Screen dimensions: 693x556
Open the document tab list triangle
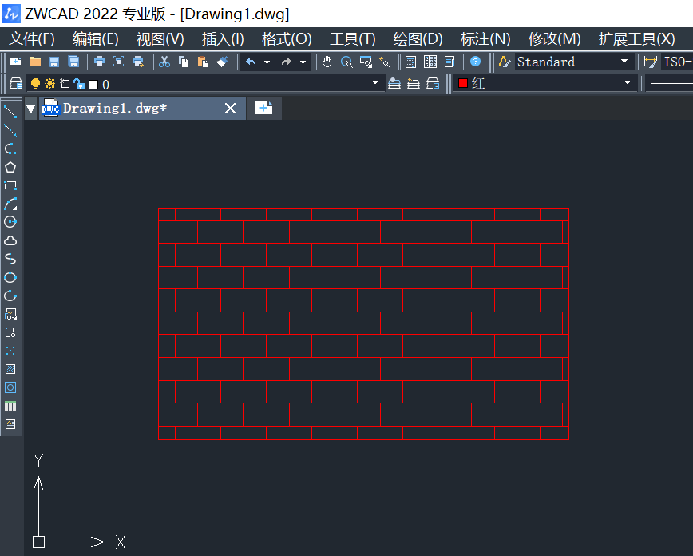[30, 109]
